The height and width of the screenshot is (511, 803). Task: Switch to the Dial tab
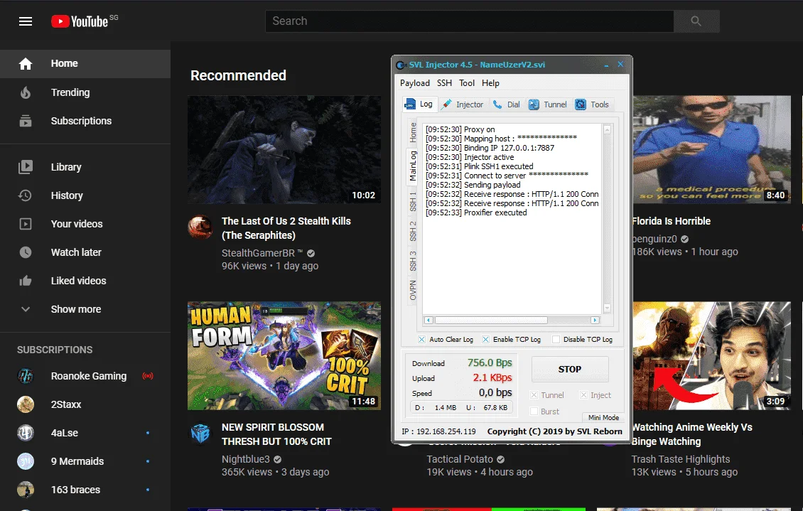click(506, 104)
